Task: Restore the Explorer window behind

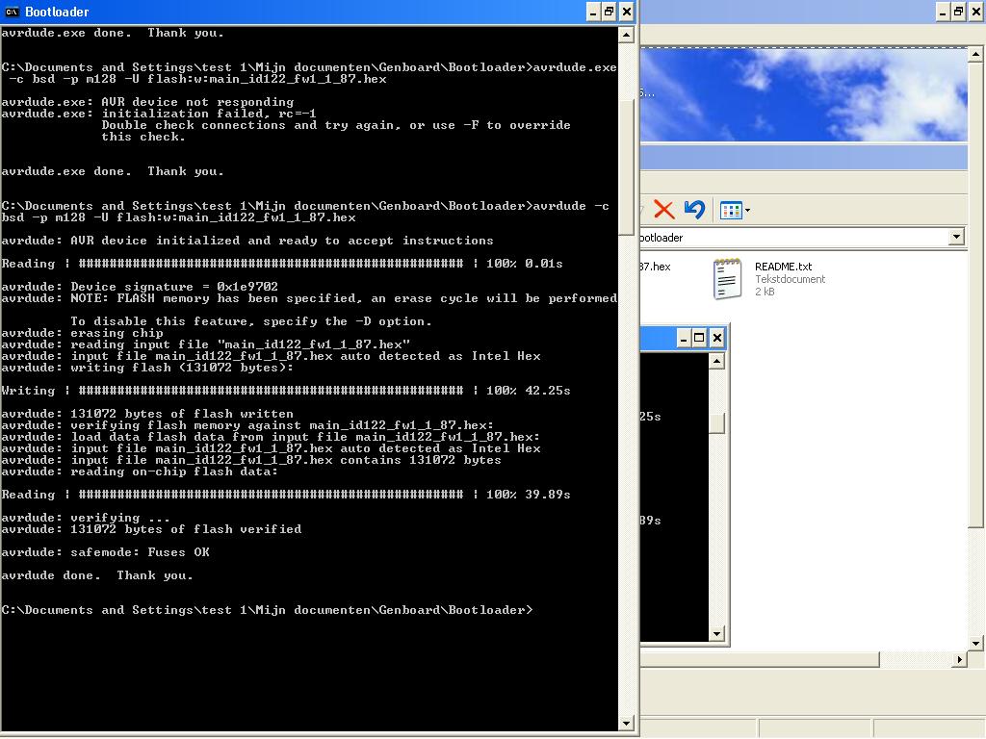Action: (x=958, y=12)
